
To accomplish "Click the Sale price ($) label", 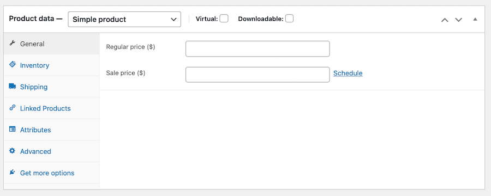I will click(x=126, y=73).
